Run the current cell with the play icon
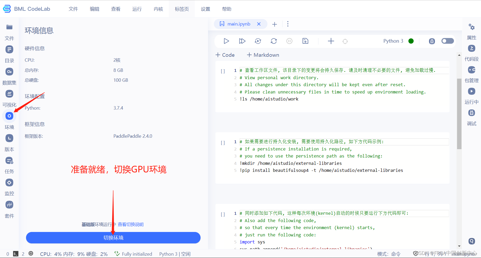The width and height of the screenshot is (481, 258). [226, 41]
